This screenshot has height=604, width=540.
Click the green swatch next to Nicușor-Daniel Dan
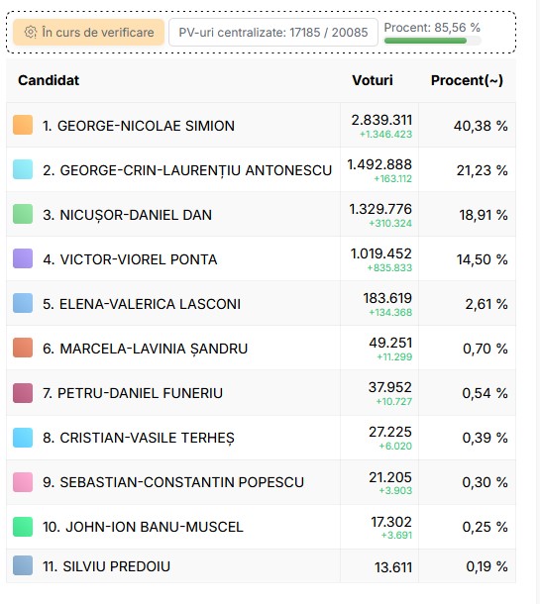[23, 214]
